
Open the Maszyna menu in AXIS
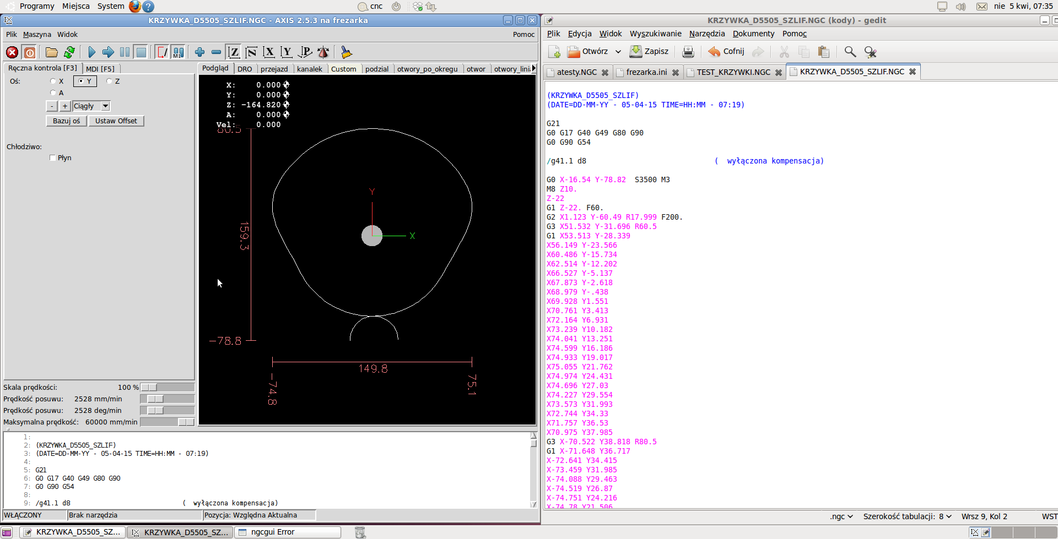click(x=37, y=34)
